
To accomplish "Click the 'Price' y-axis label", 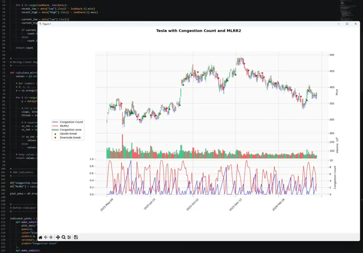I will 337,92.
